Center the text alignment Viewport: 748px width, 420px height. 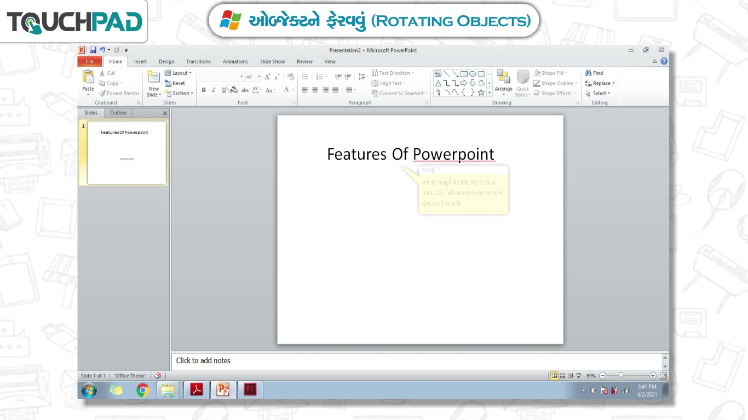[315, 90]
